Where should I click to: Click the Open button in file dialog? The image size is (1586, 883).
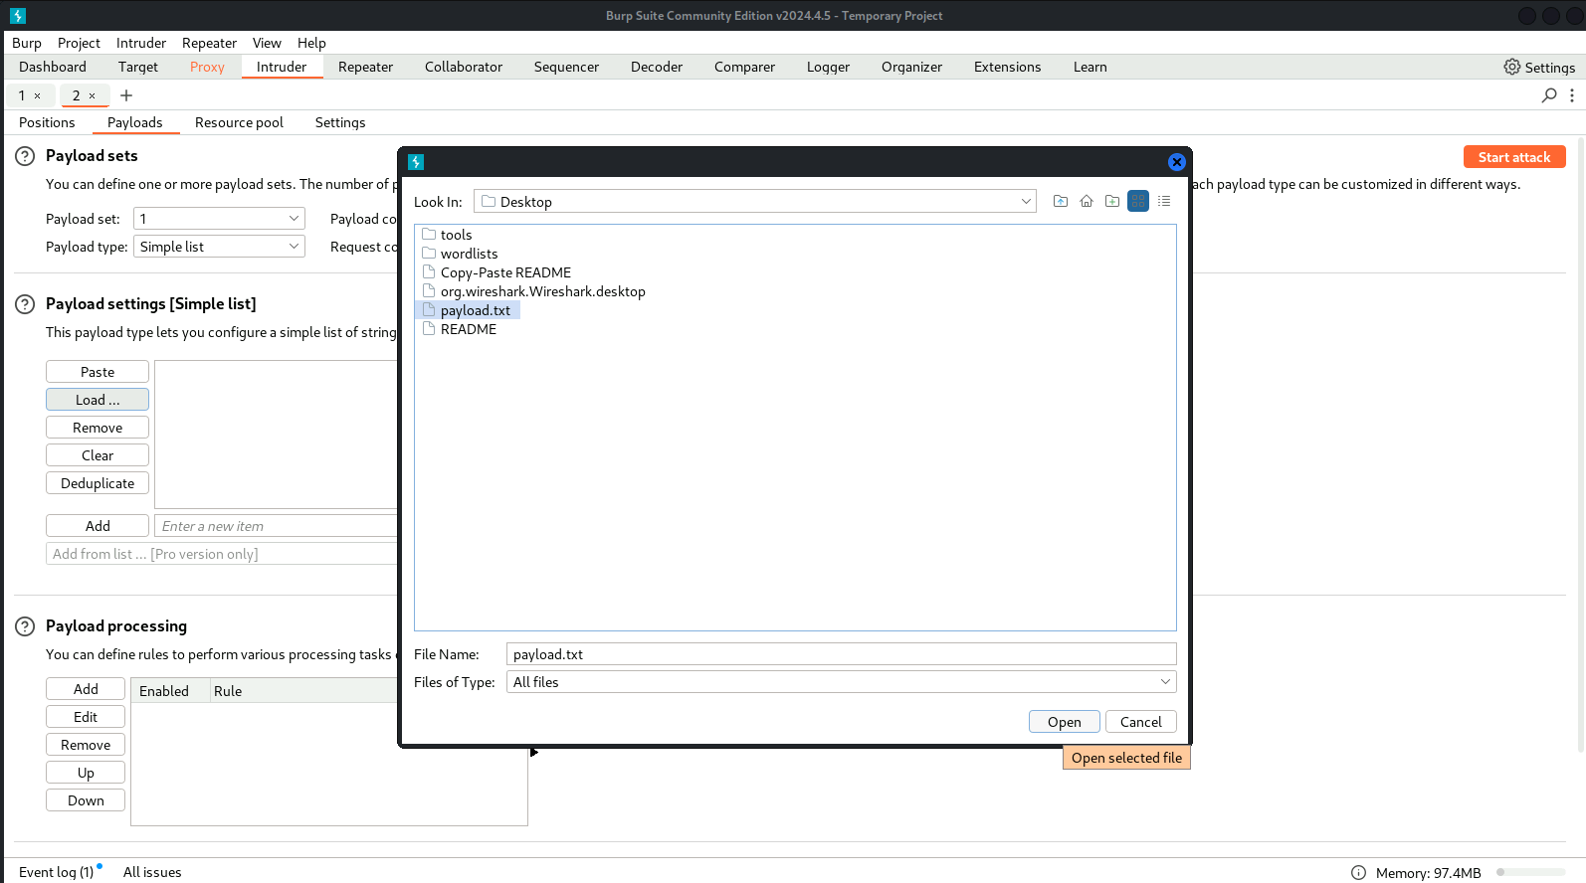[x=1064, y=722]
